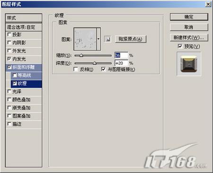Select 样式 in the styles list
The height and width of the screenshot is (173, 213).
tap(24, 18)
